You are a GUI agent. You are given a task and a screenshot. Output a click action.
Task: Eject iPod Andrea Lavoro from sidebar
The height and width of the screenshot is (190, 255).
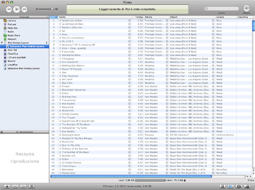[46, 43]
